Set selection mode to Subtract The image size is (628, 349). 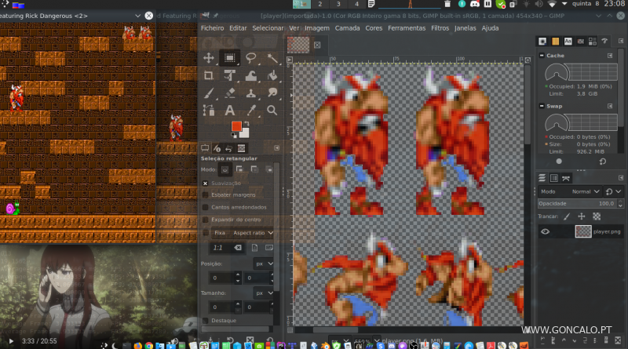(254, 169)
